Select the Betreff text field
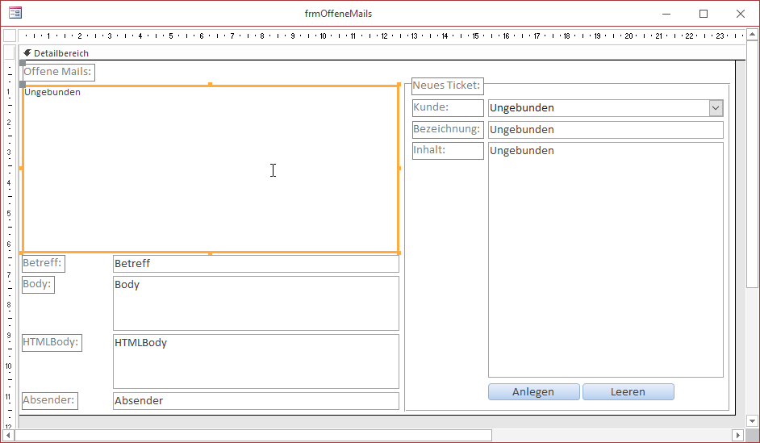Image resolution: width=760 pixels, height=443 pixels. point(256,263)
